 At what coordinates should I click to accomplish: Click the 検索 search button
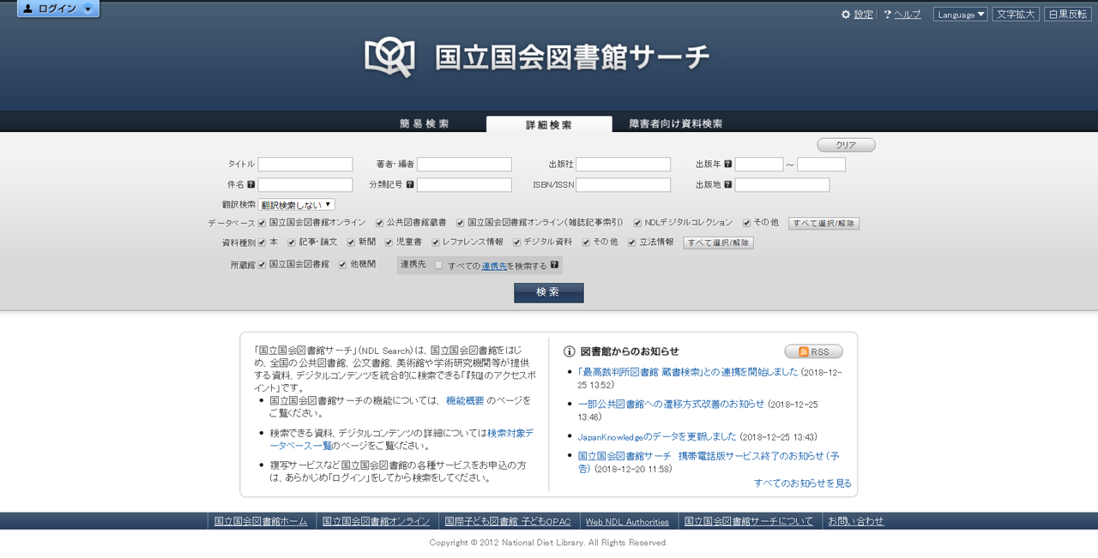pyautogui.click(x=549, y=292)
